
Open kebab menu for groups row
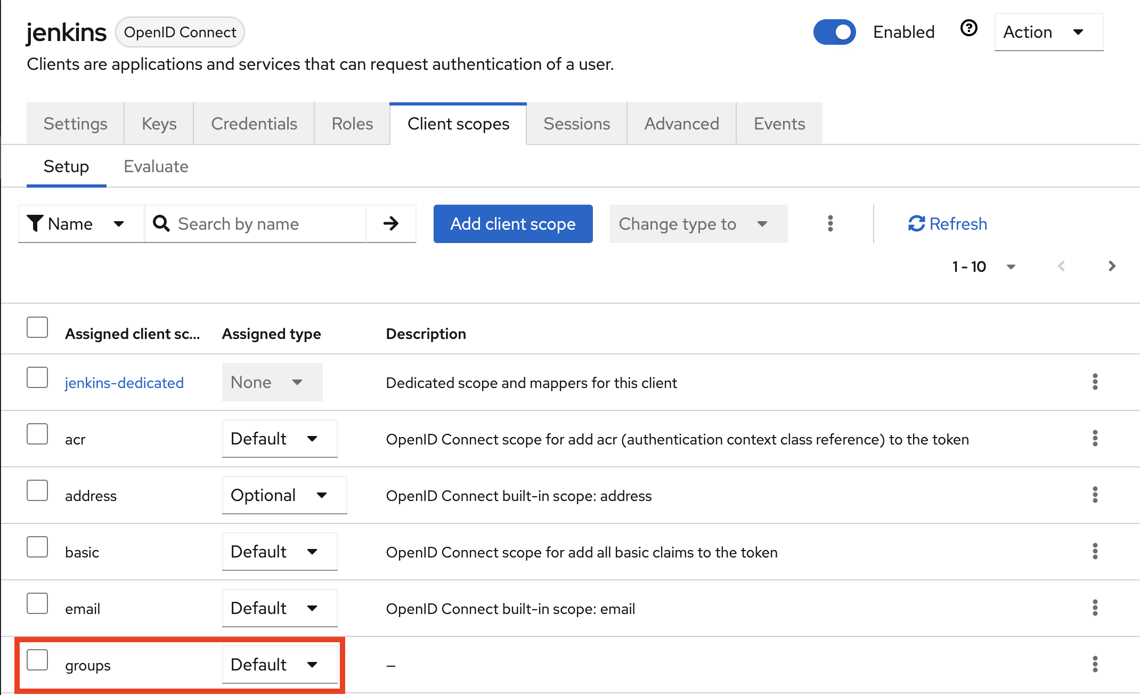[x=1095, y=664]
